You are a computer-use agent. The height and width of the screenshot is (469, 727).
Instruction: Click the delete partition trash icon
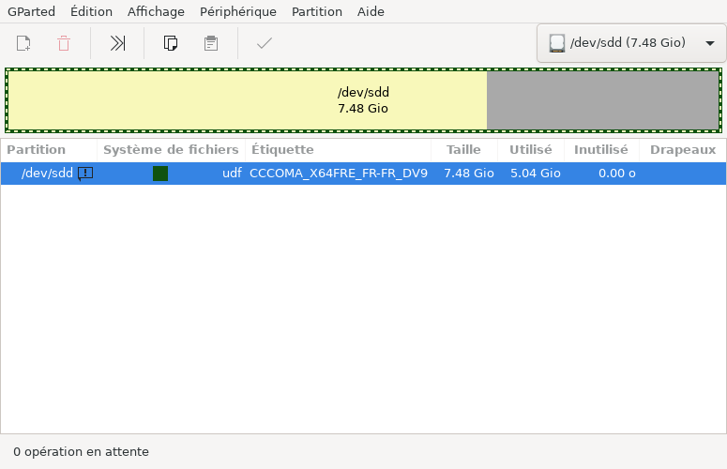click(x=64, y=43)
